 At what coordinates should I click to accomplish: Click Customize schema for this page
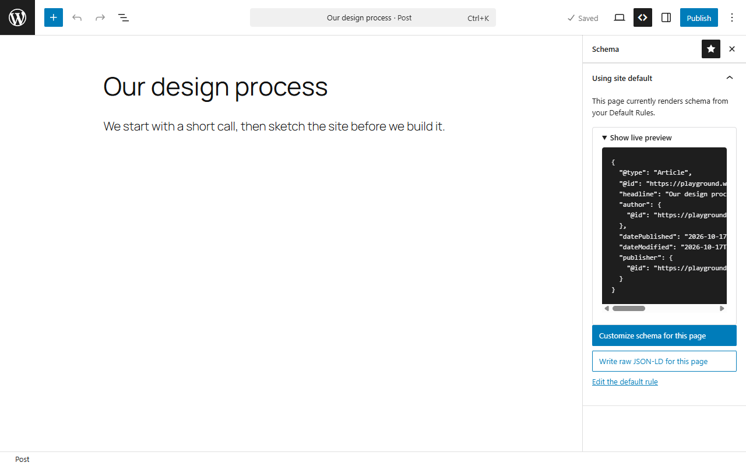click(x=664, y=336)
